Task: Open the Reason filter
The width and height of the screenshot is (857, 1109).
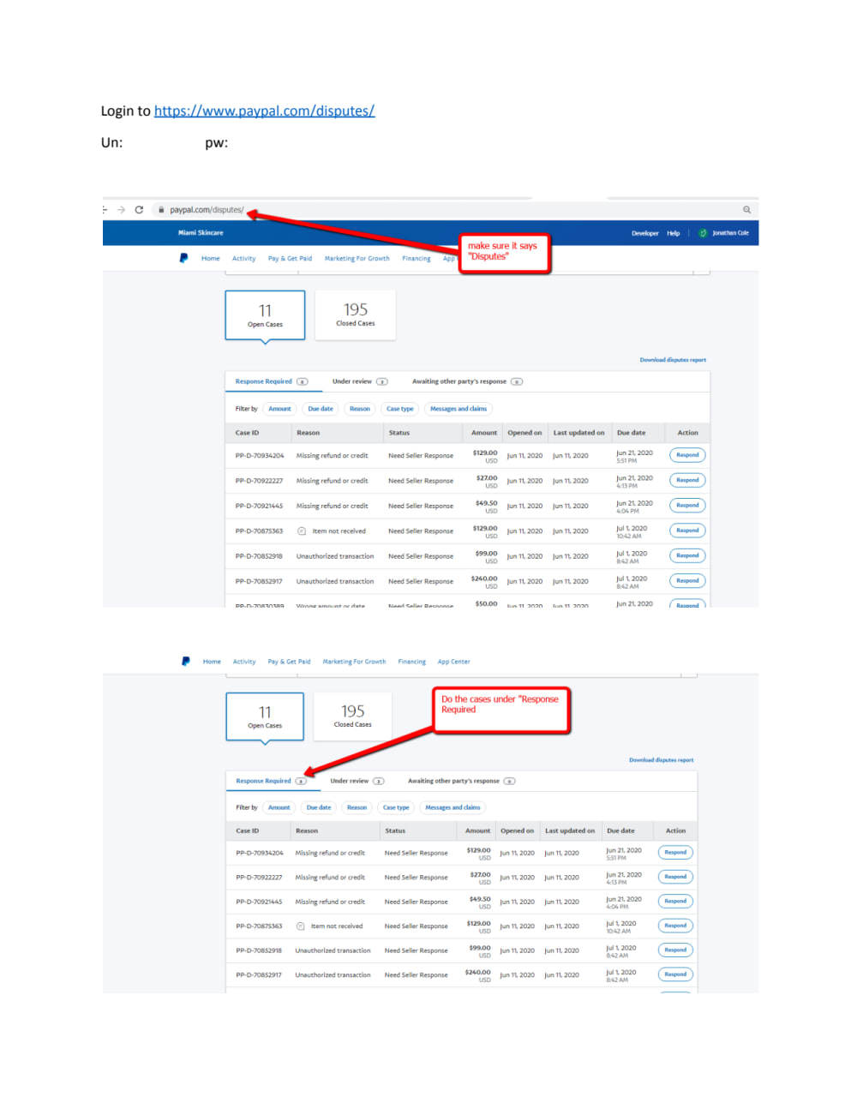Action: point(359,409)
